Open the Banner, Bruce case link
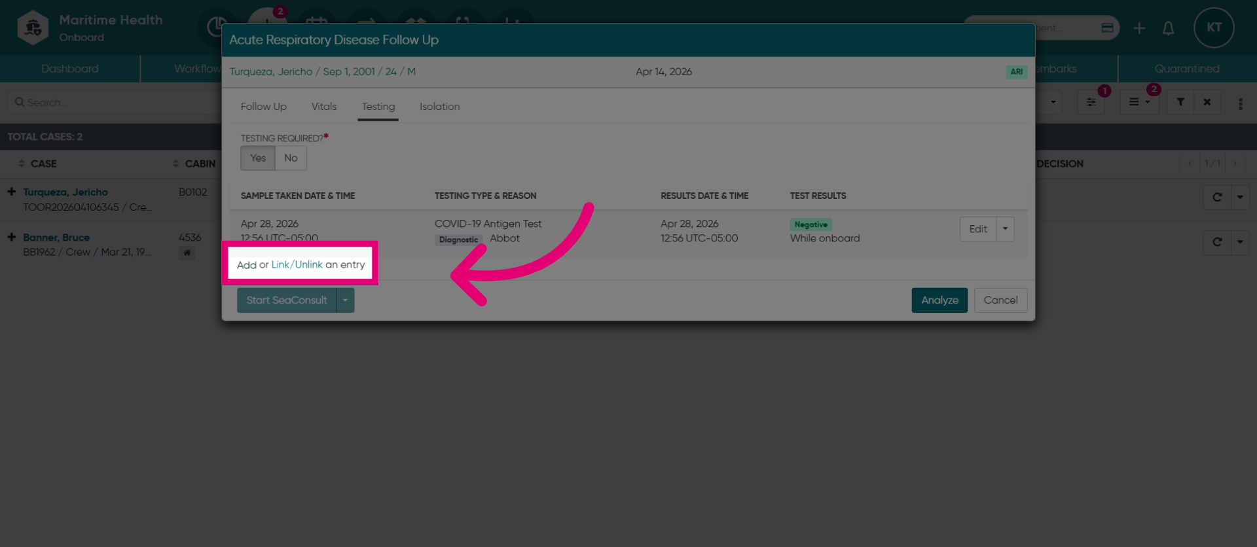This screenshot has height=547, width=1257. pos(56,238)
